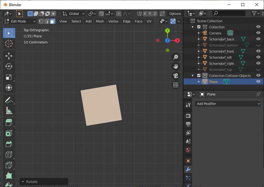Click the Options button
This screenshot has height=187, width=264.
(175, 14)
